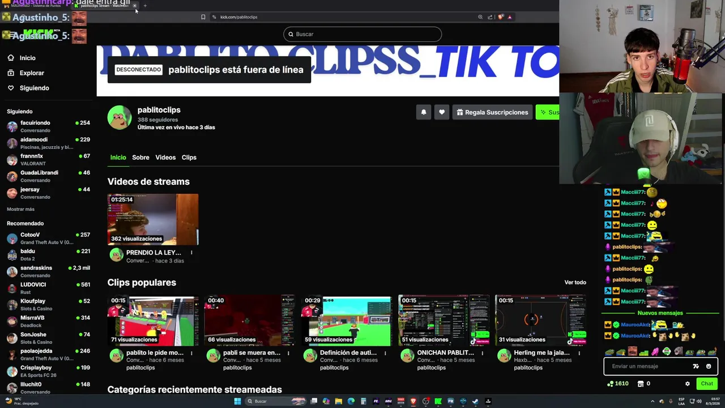
Task: Click the notification bell button for pablitoclips
Action: point(424,112)
